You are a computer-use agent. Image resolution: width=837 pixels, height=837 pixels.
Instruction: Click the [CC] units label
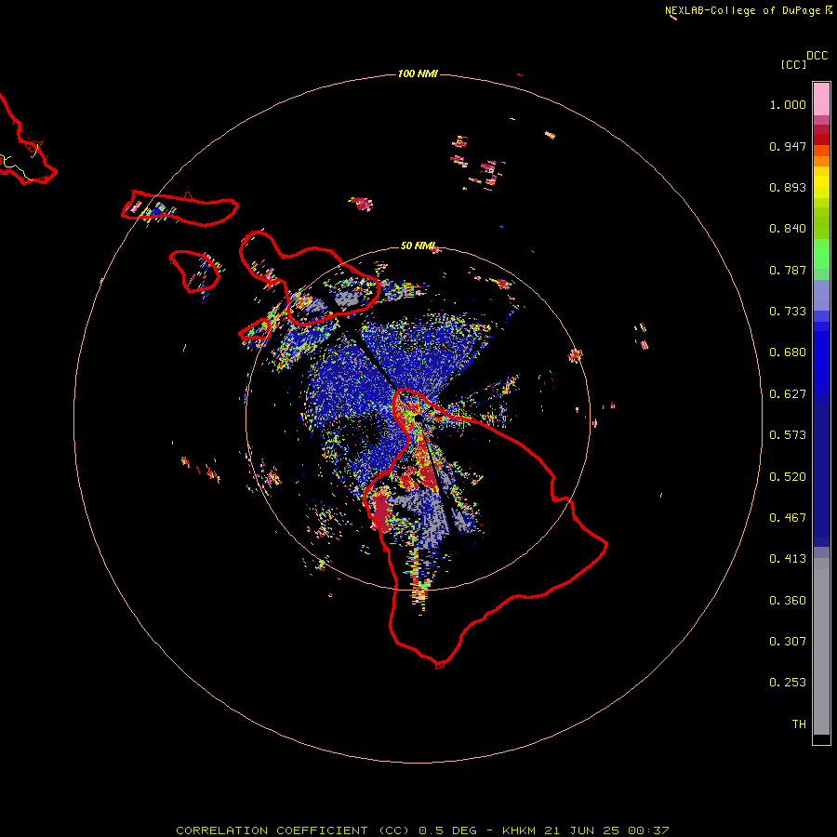click(x=793, y=64)
